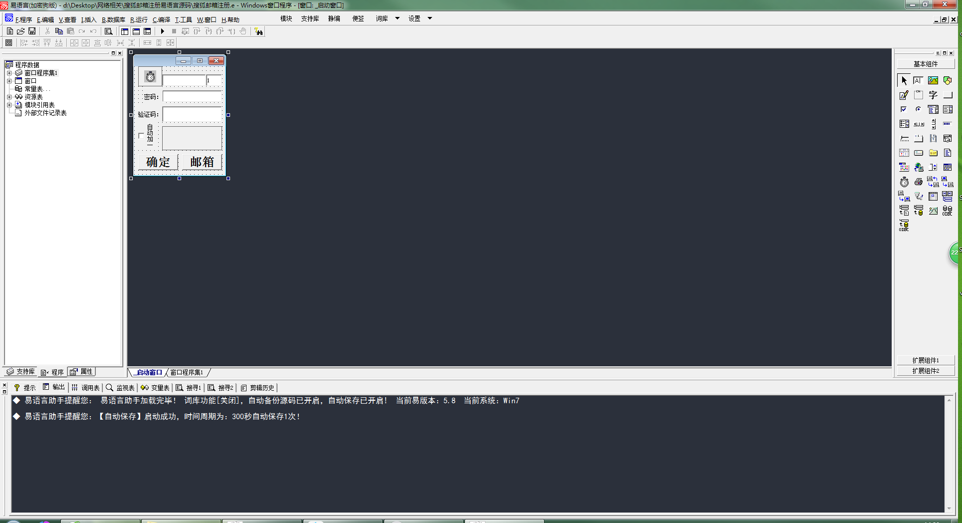962x523 pixels.
Task: Select the printer component in toolbox
Action: tap(918, 182)
